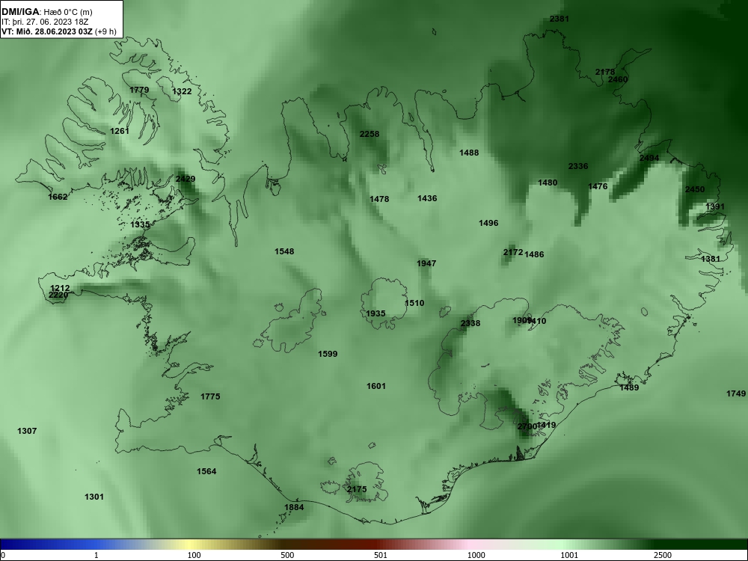Image resolution: width=748 pixels, height=561 pixels.
Task: Click the legend label 1000
Action: (x=476, y=555)
